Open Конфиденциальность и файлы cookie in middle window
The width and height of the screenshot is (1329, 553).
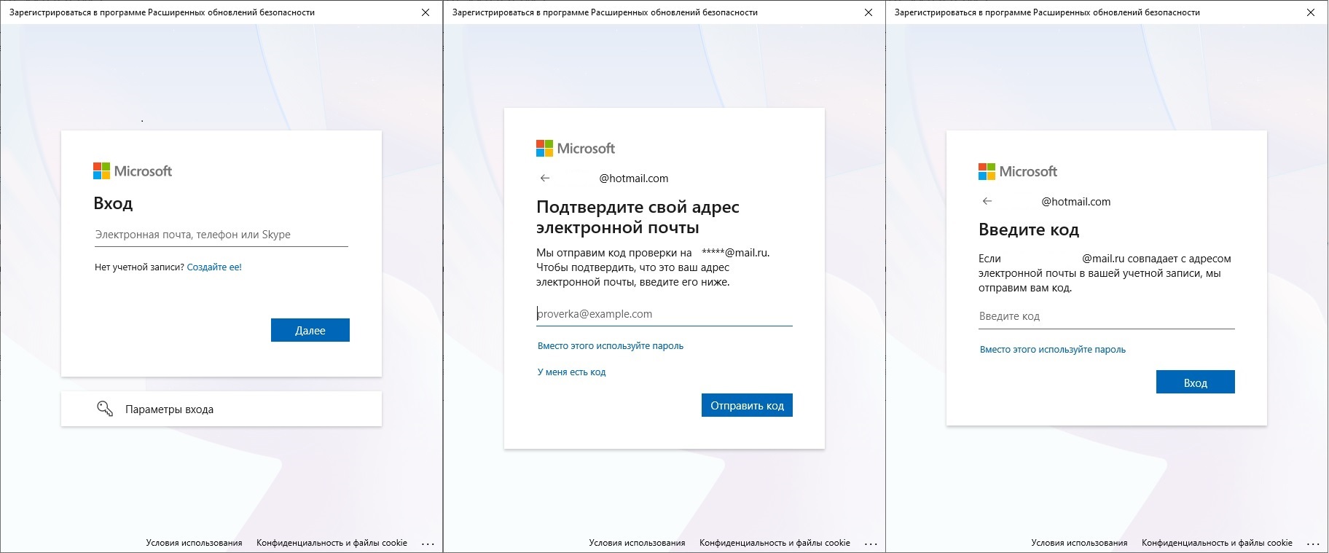pyautogui.click(x=775, y=543)
